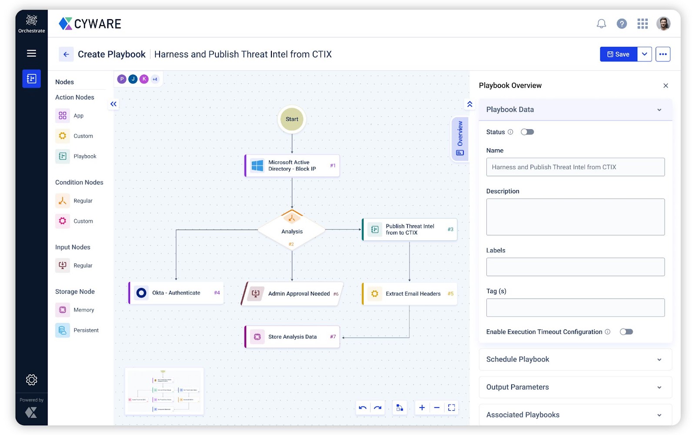Image resolution: width=696 pixels, height=435 pixels.
Task: Open the help question mark icon
Action: pos(622,23)
